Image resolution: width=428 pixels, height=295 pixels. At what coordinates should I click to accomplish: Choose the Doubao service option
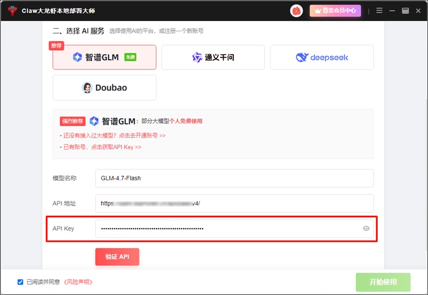pyautogui.click(x=104, y=87)
